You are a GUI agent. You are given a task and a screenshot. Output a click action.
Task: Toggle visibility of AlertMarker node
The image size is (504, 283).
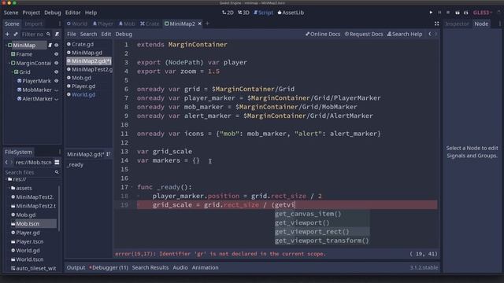(x=57, y=99)
